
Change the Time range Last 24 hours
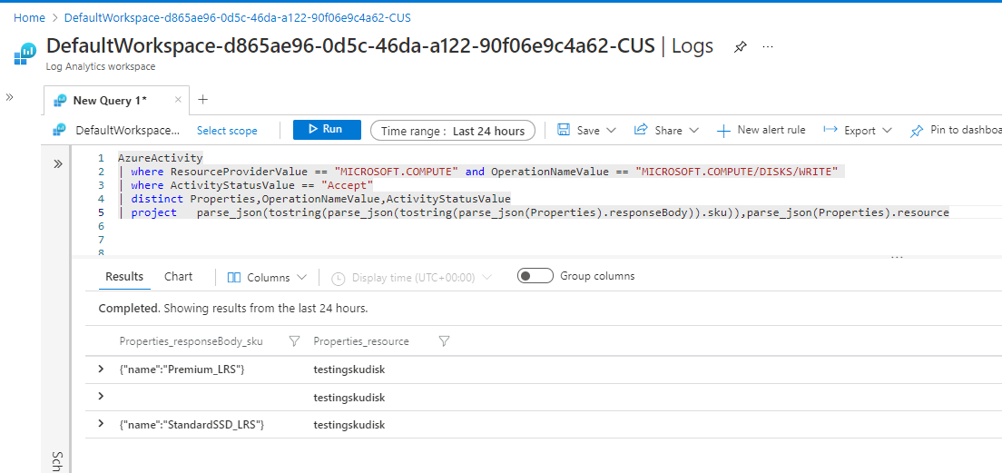pyautogui.click(x=452, y=131)
